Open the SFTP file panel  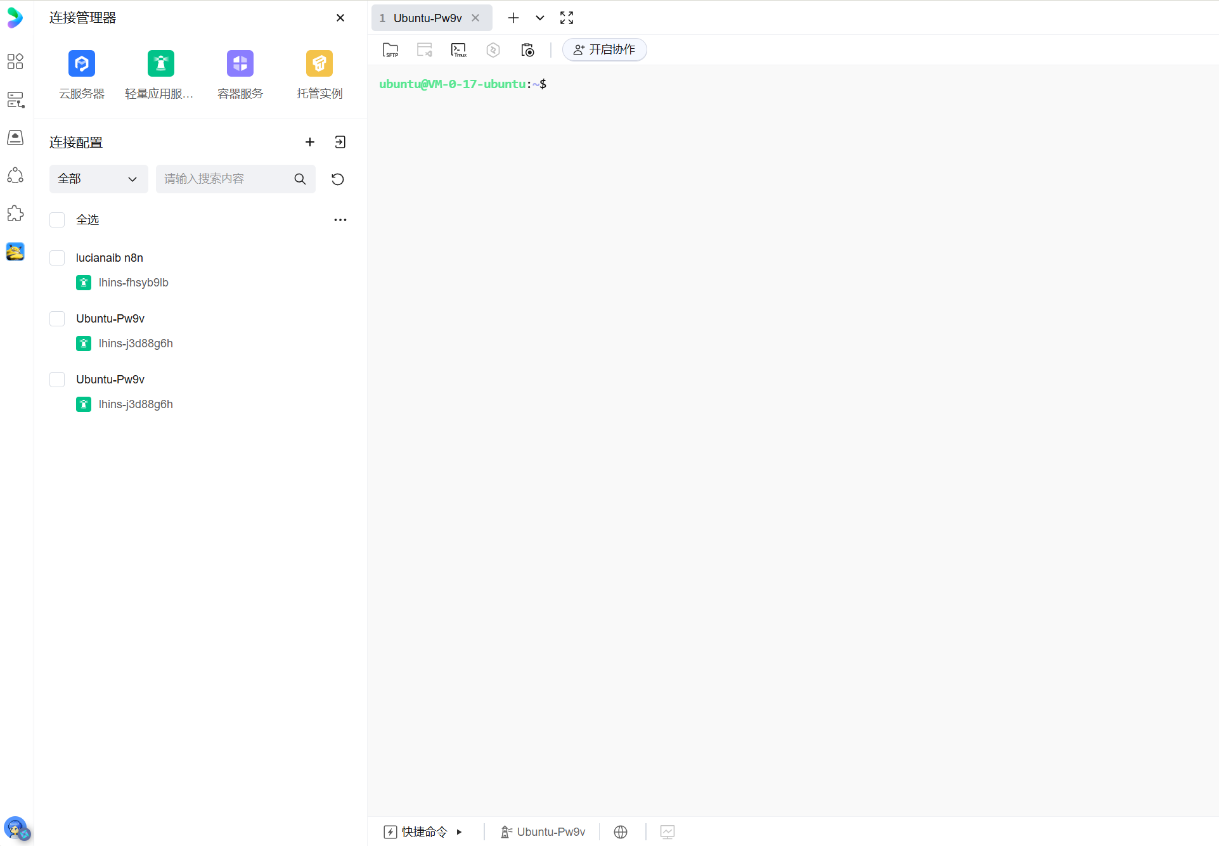(390, 49)
